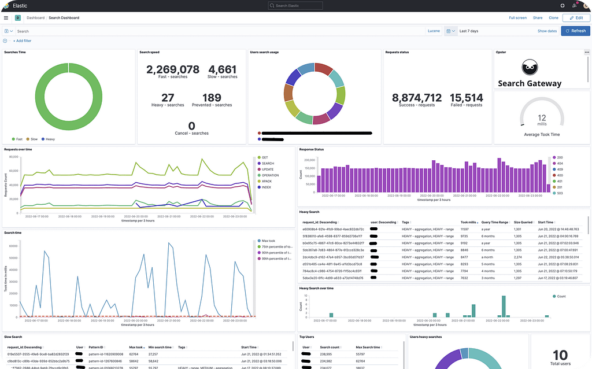Click the Elastic logo in the header
This screenshot has height=369, width=592.
tap(6, 6)
